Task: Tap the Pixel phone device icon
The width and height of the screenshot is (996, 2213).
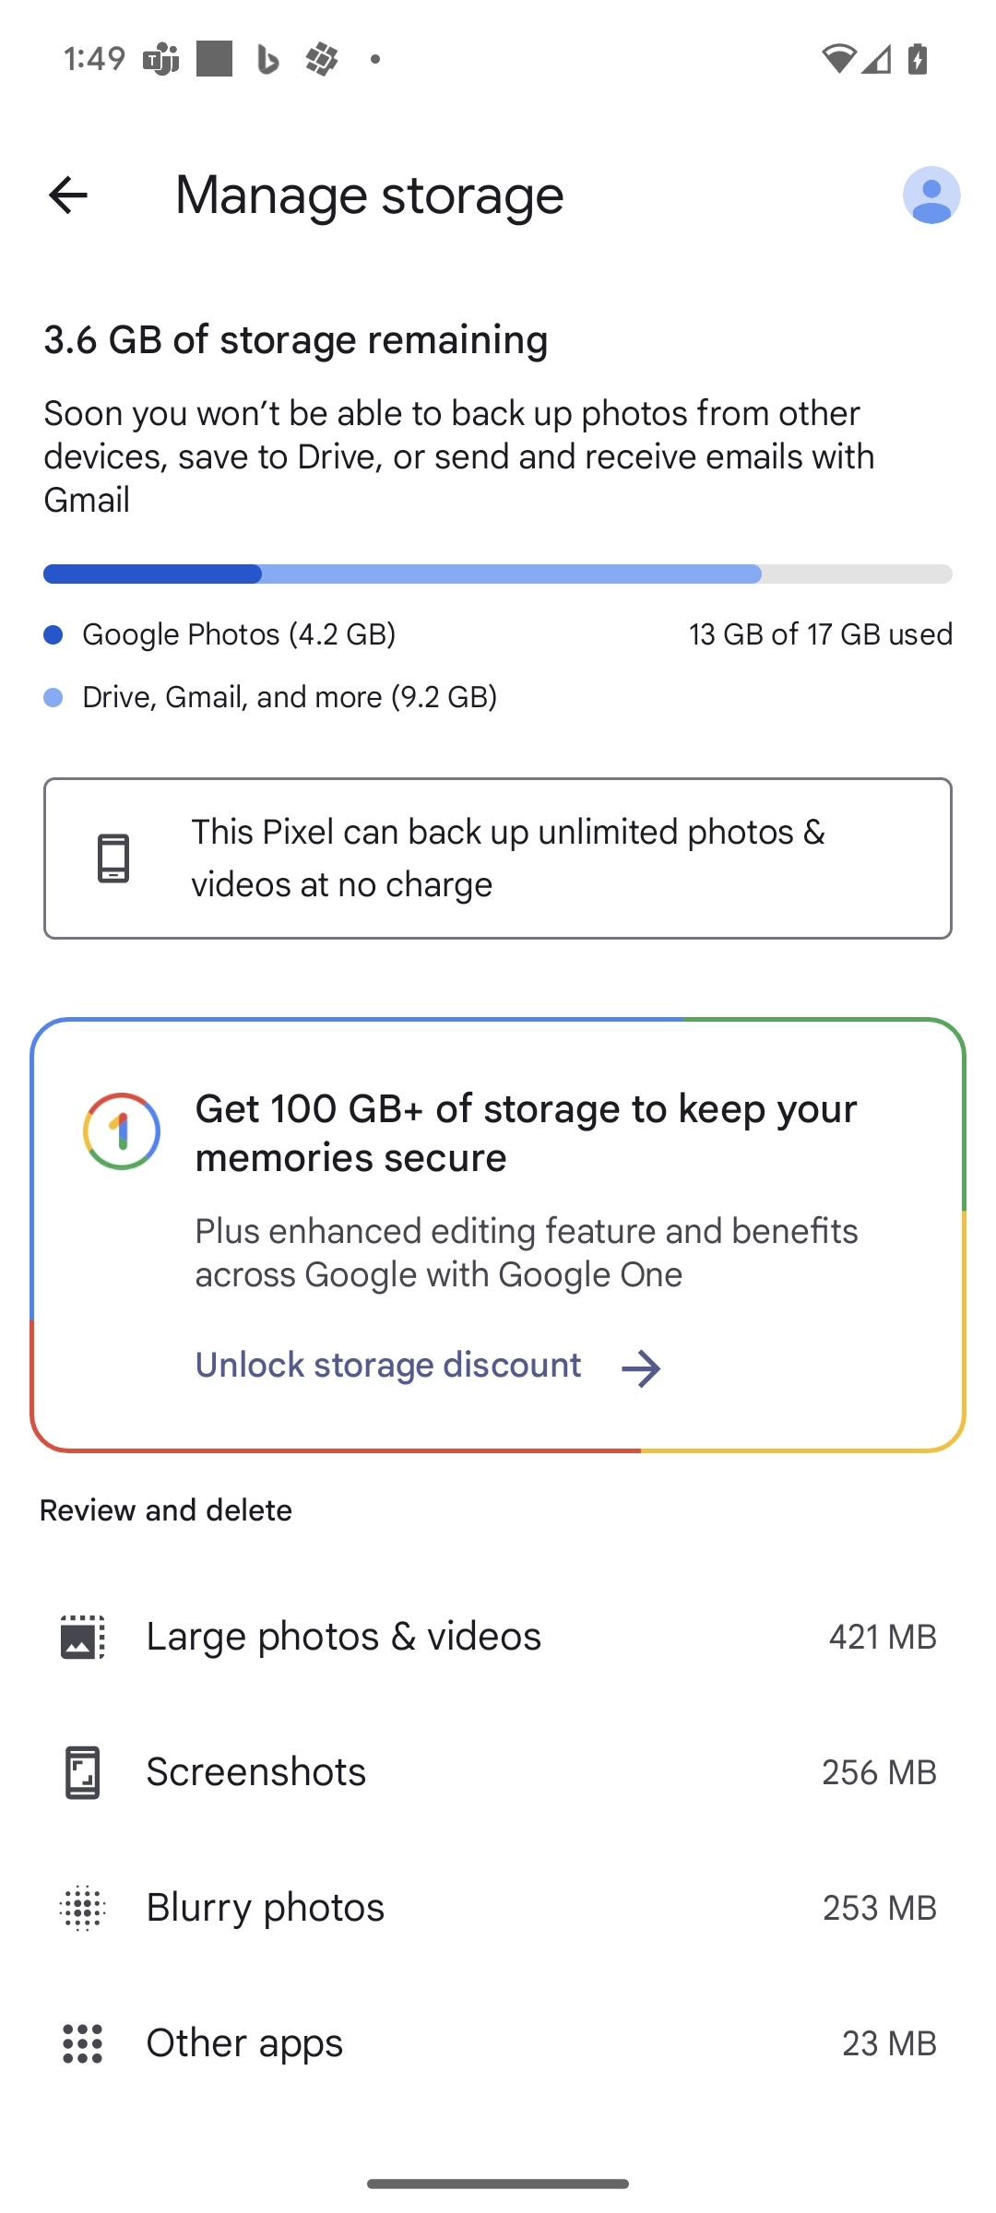Action: click(x=113, y=858)
